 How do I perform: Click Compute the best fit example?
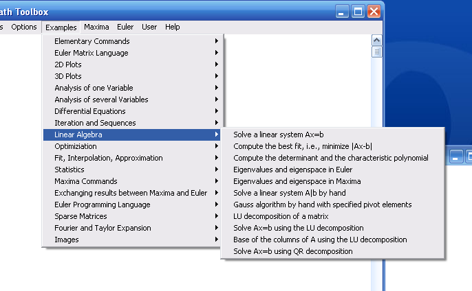coord(303,146)
